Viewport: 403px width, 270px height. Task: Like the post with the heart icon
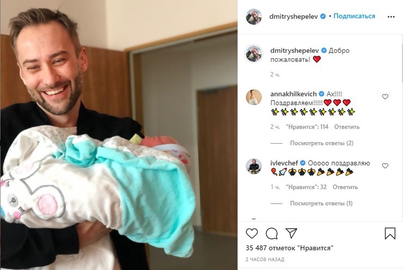[252, 234]
